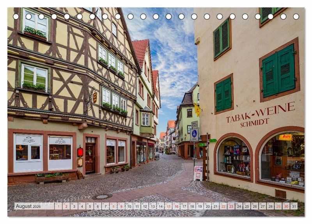
Task: Select day 14 in the calendar strip
Action: 161,206
